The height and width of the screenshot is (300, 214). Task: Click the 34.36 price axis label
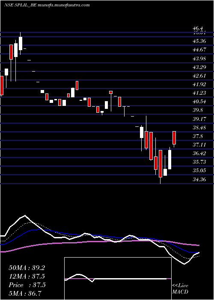[x=199, y=179]
